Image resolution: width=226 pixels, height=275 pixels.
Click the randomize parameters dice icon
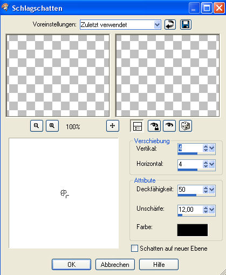click(186, 126)
